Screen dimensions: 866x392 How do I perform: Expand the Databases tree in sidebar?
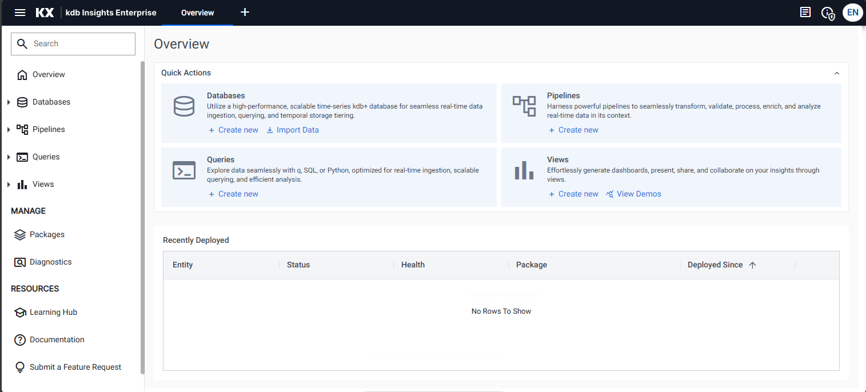pos(9,102)
